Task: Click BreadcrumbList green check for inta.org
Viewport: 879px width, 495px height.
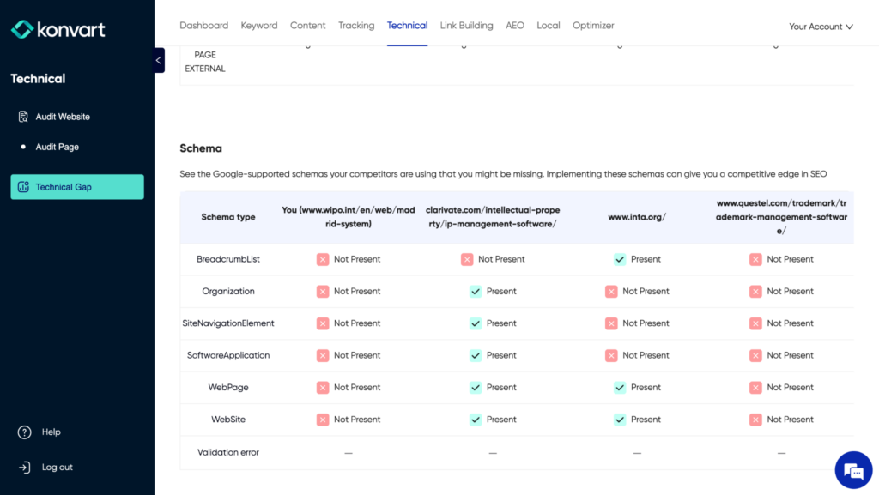Action: (620, 259)
